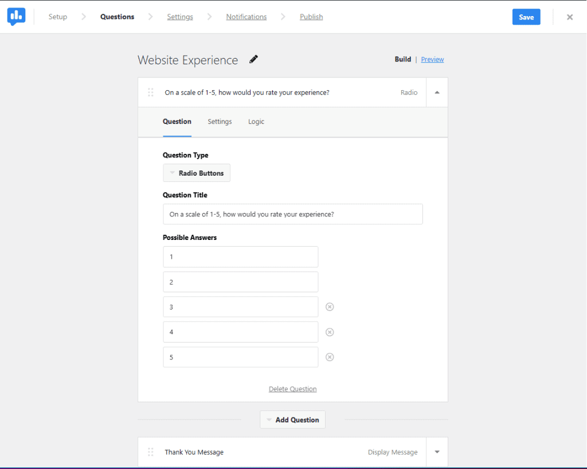The width and height of the screenshot is (587, 469).
Task: Open the Notifications step in the breadcrumb
Action: (246, 17)
